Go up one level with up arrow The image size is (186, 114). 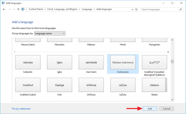coord(18,9)
